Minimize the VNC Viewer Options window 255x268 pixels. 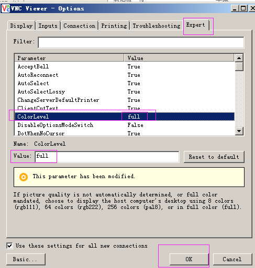[x=235, y=8]
